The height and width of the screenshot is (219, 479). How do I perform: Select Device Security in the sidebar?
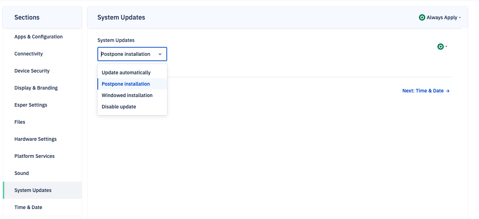42,71
